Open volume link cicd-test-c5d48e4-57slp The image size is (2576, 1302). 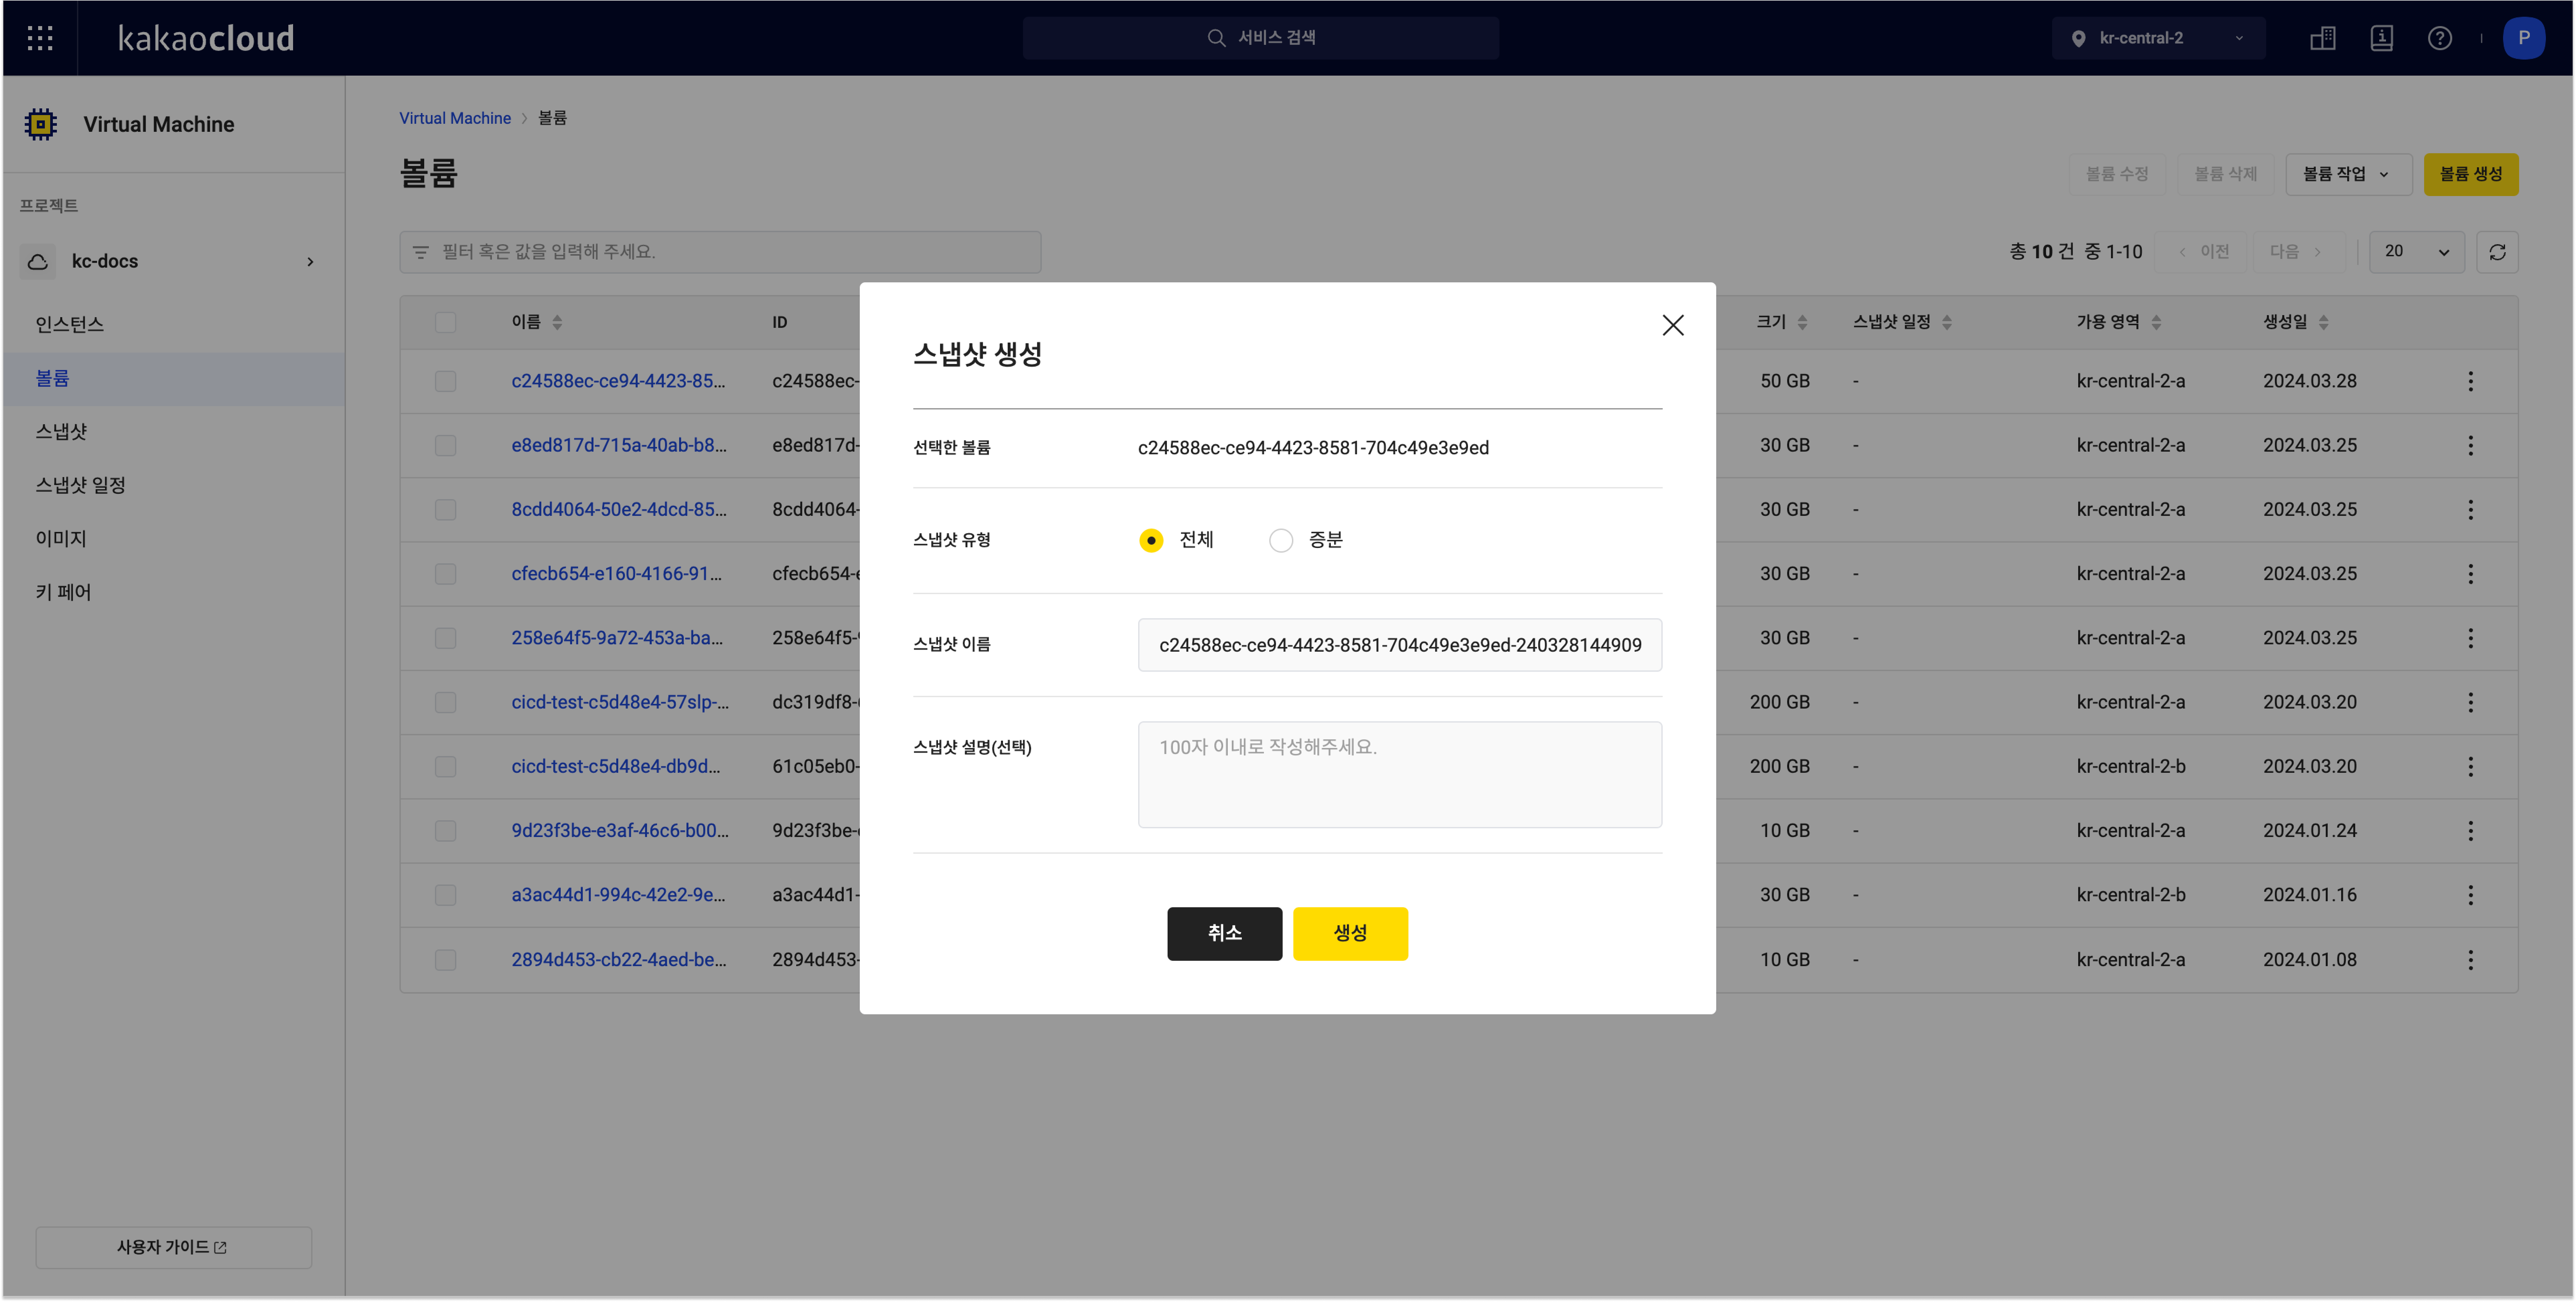(x=620, y=702)
